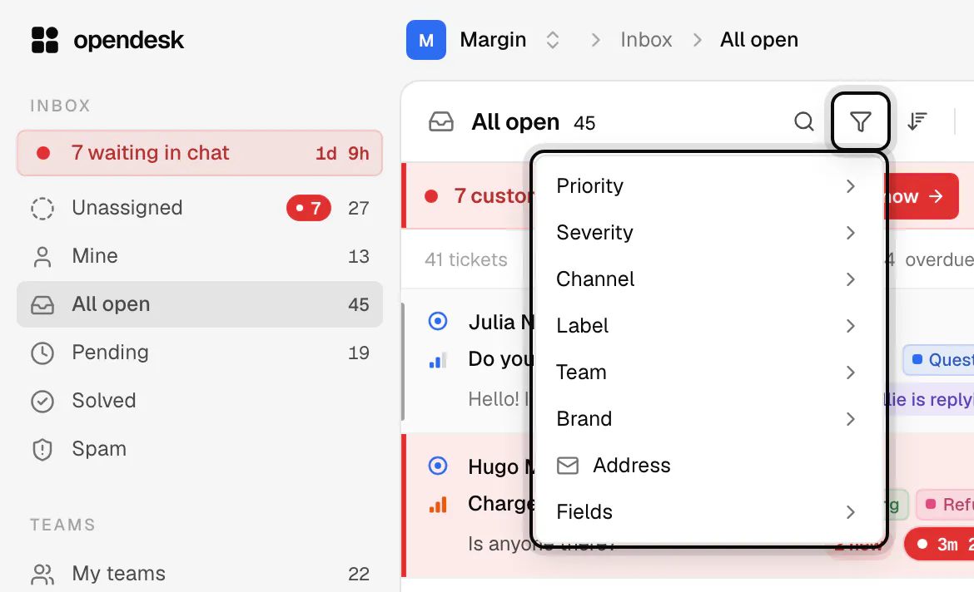Viewport: 974px width, 592px height.
Task: Click the Solved checkmark icon
Action: point(42,402)
